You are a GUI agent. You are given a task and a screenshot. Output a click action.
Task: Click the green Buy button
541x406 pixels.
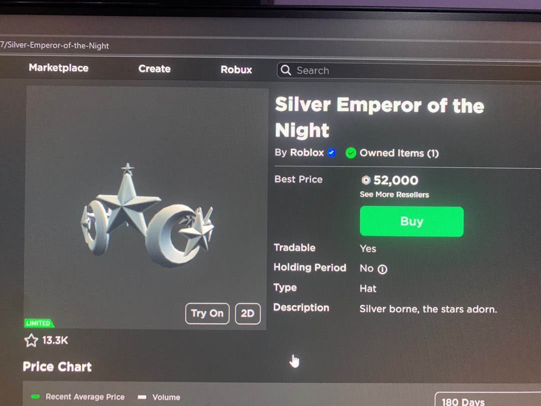[412, 222]
